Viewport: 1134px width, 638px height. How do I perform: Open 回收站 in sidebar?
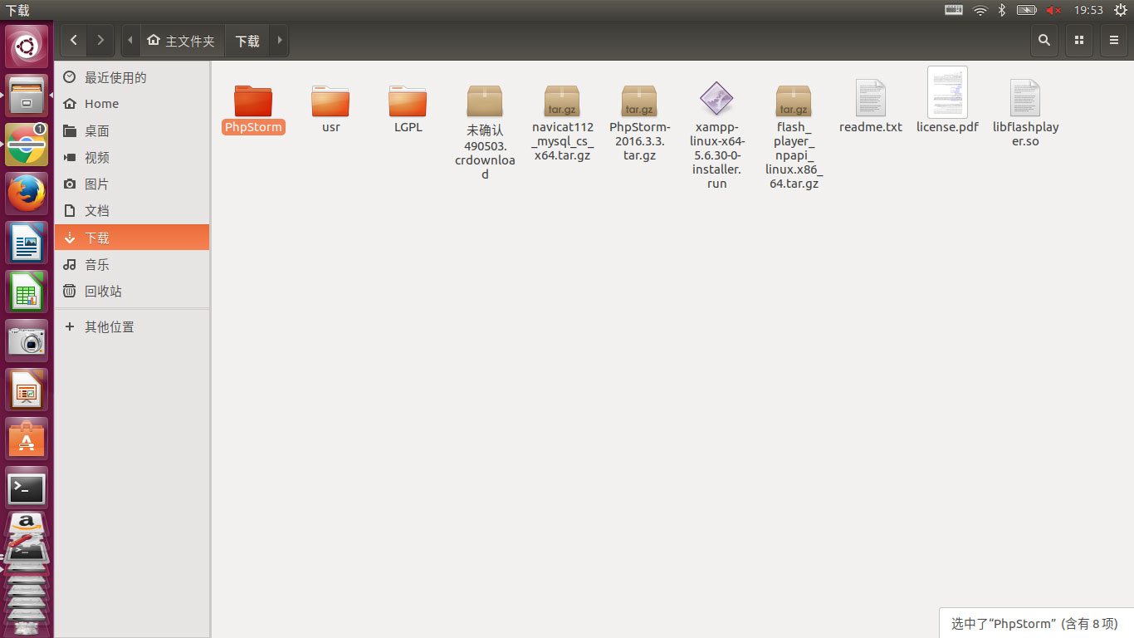coord(132,291)
